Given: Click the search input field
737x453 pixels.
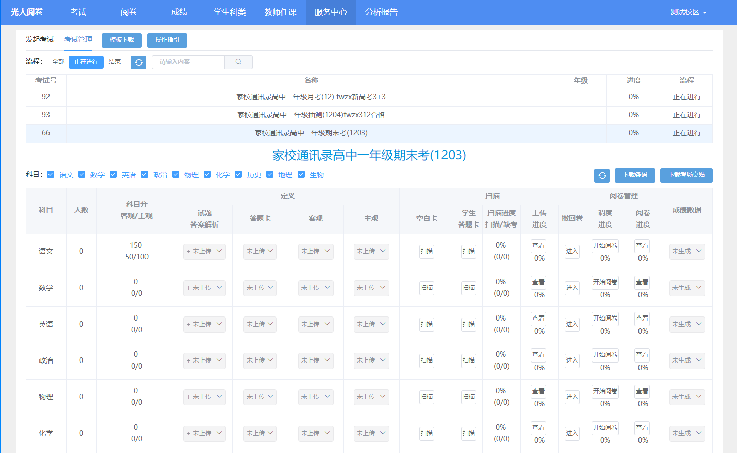Looking at the screenshot, I should tap(188, 62).
